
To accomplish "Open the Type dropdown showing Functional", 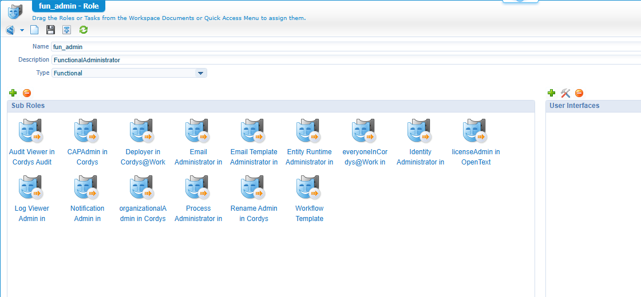I will pyautogui.click(x=200, y=73).
